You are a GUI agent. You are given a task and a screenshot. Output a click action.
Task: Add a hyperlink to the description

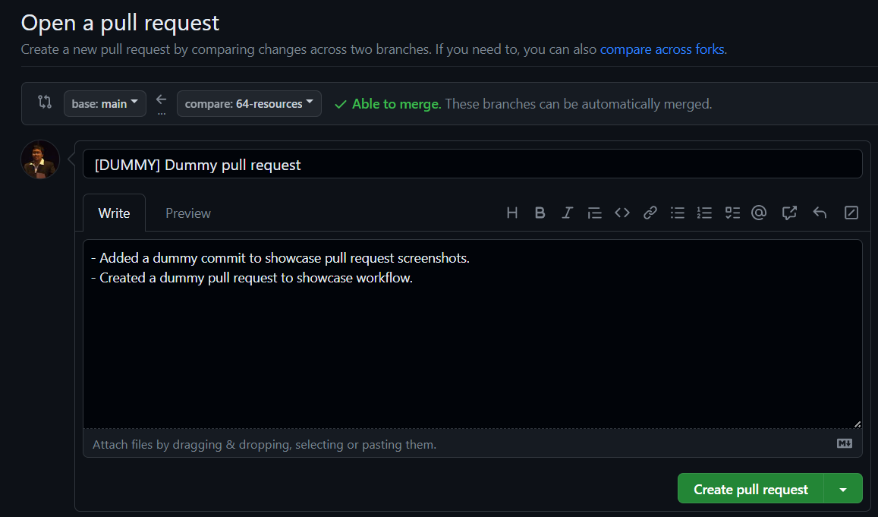coord(650,213)
